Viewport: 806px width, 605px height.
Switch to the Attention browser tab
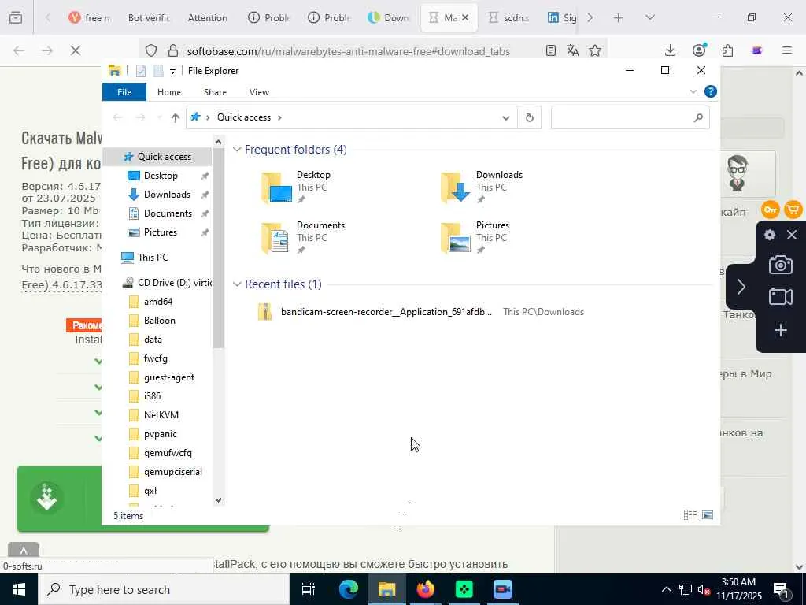[207, 18]
